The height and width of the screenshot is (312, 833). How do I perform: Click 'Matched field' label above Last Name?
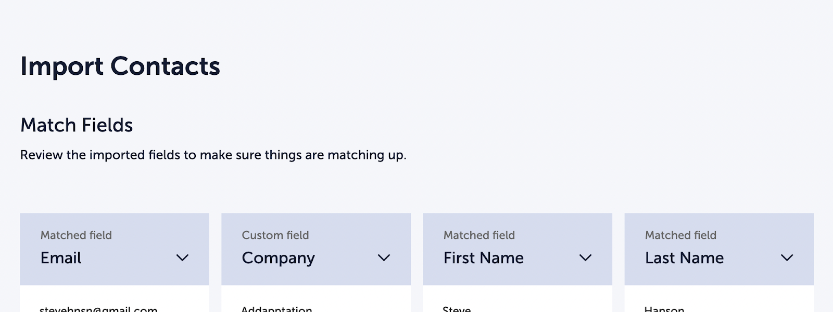(680, 235)
